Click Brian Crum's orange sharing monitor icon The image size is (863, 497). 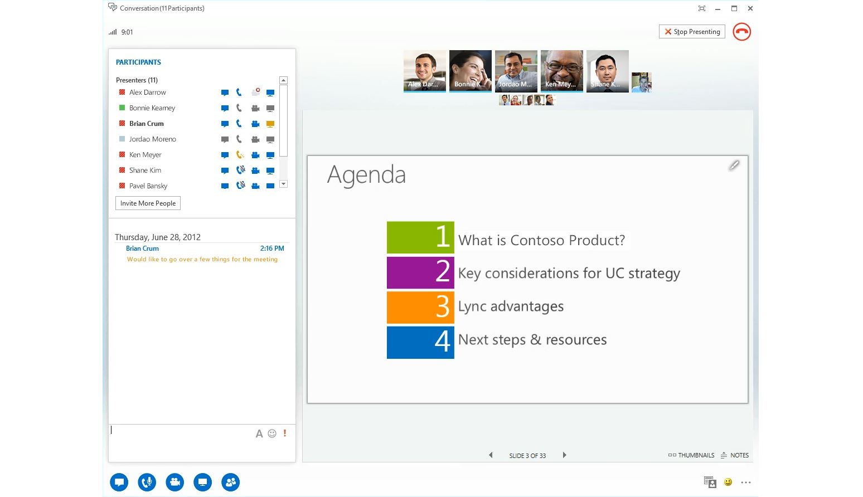click(270, 124)
